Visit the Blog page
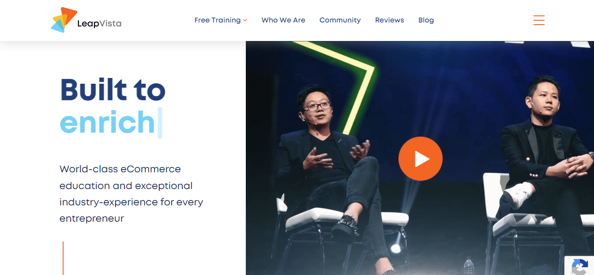The image size is (594, 275). click(426, 20)
